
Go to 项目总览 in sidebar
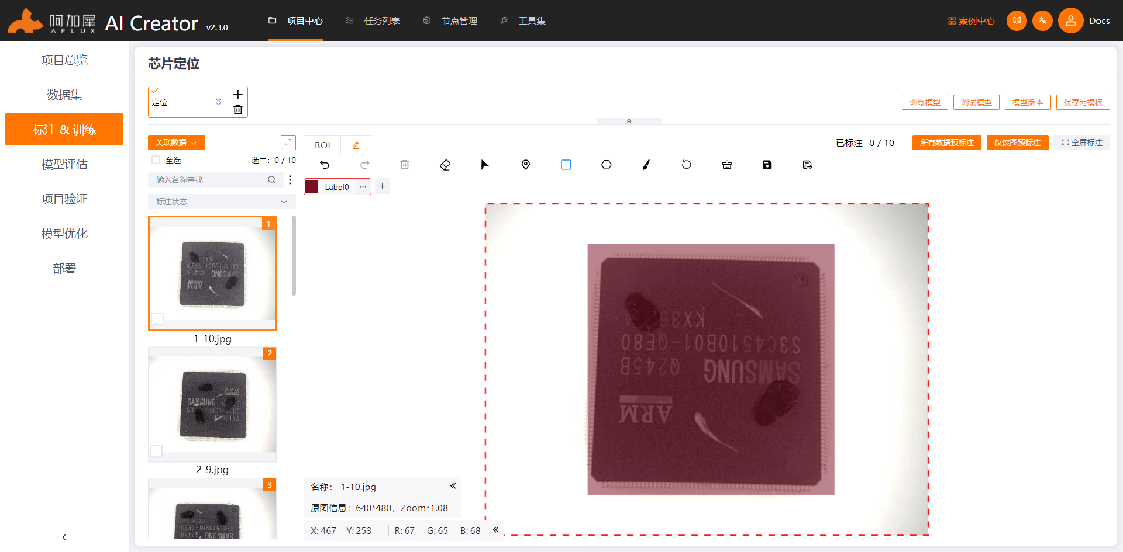pyautogui.click(x=64, y=60)
